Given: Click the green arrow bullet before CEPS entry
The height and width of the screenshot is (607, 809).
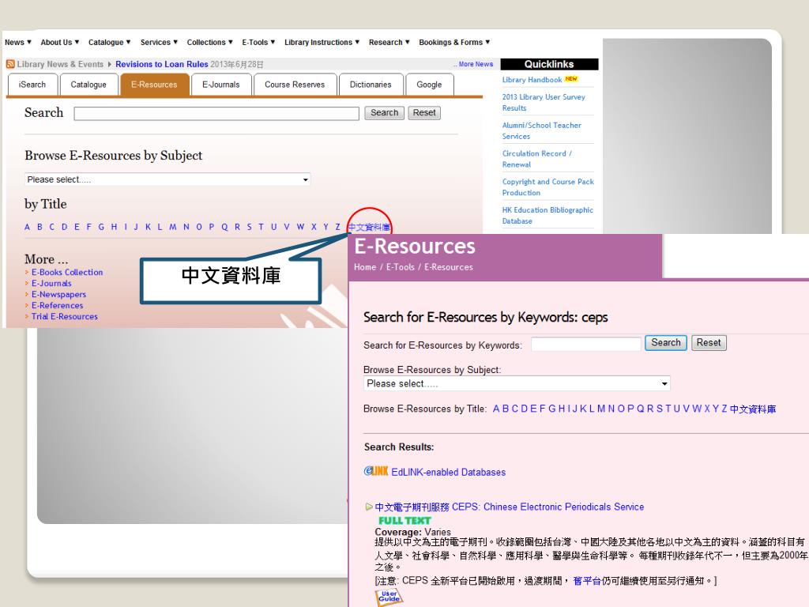Looking at the screenshot, I should click(368, 507).
